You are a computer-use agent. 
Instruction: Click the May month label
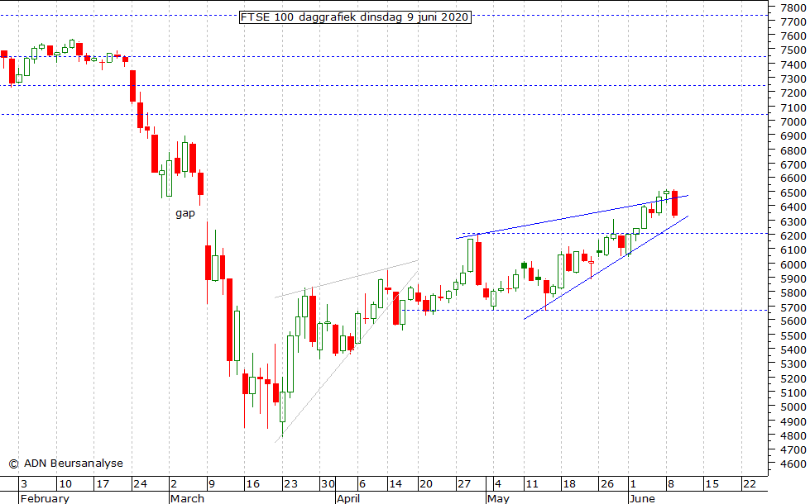click(x=499, y=498)
